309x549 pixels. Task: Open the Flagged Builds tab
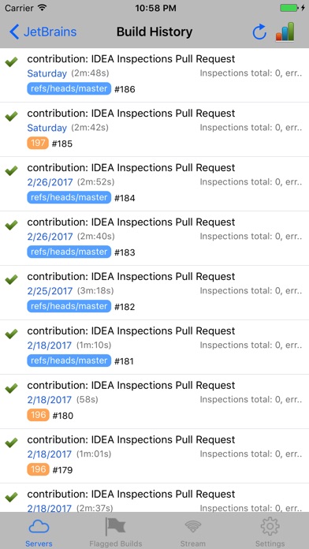click(x=116, y=532)
